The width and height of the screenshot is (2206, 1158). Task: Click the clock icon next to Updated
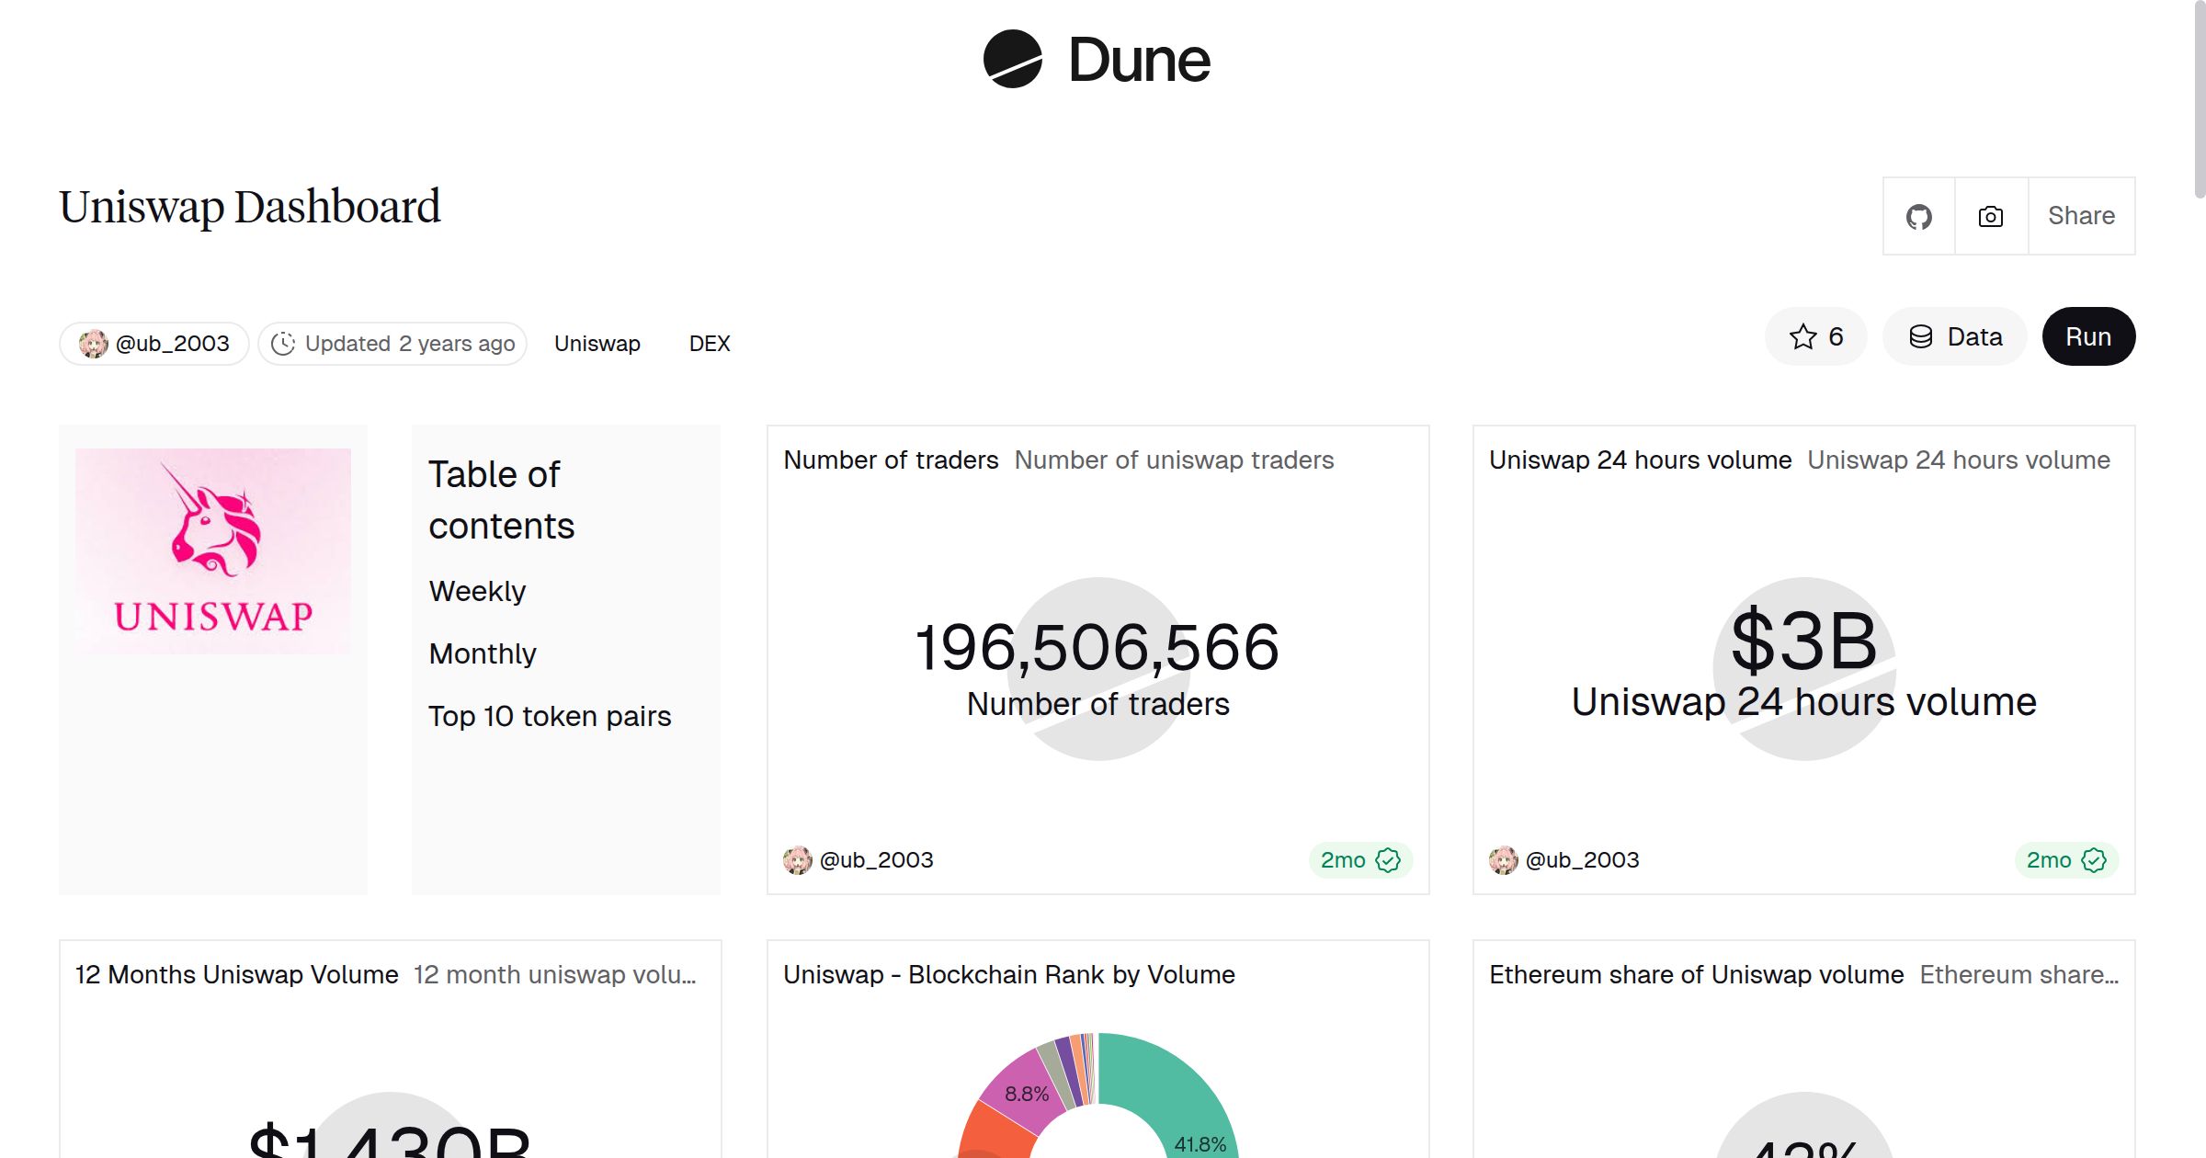(x=284, y=343)
